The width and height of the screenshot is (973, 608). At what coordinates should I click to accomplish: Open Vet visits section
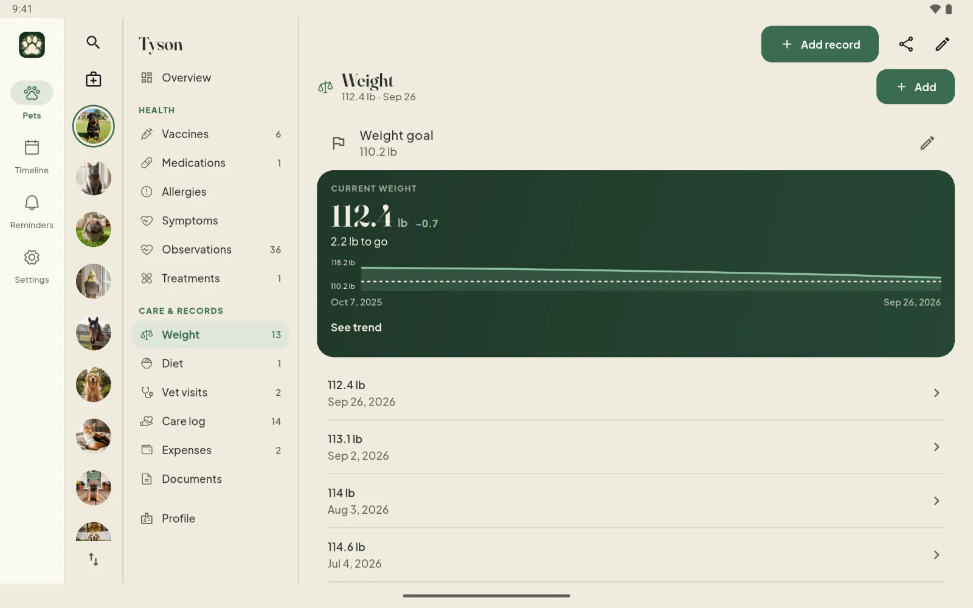pos(210,392)
